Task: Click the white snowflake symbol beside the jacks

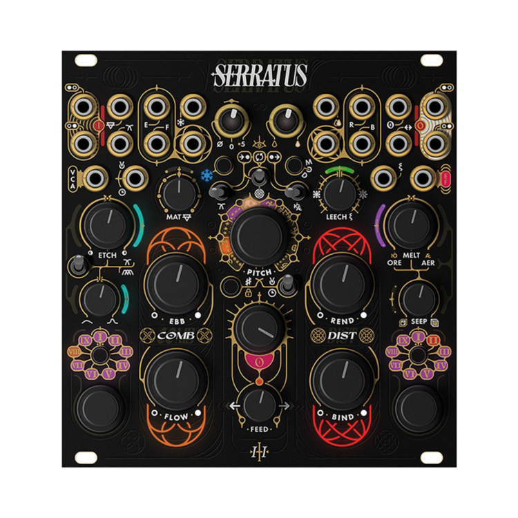Action: (x=181, y=122)
